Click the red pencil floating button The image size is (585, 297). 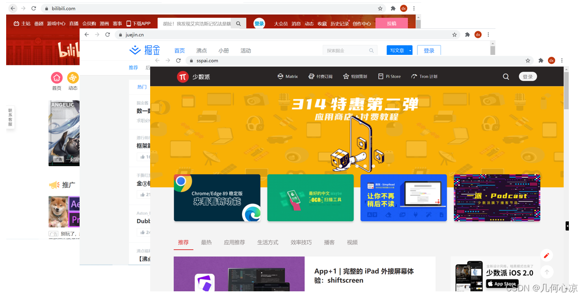[x=547, y=255]
